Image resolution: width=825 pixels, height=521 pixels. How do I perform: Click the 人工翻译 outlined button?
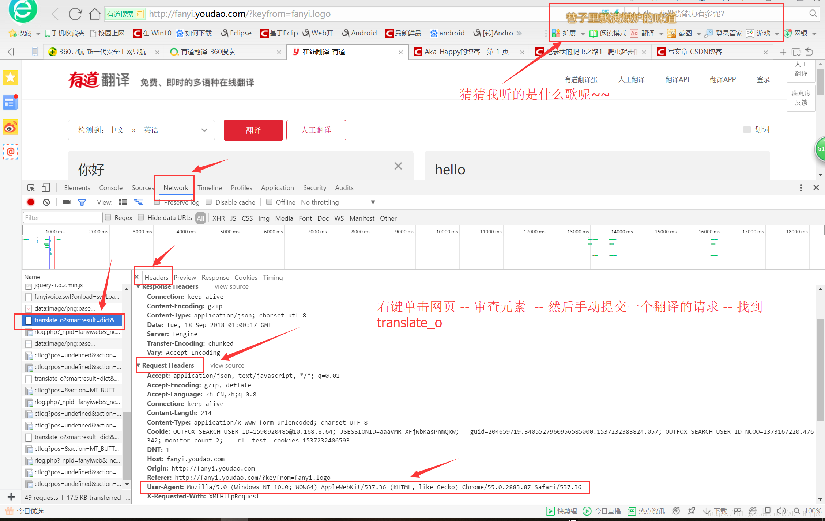pos(316,130)
